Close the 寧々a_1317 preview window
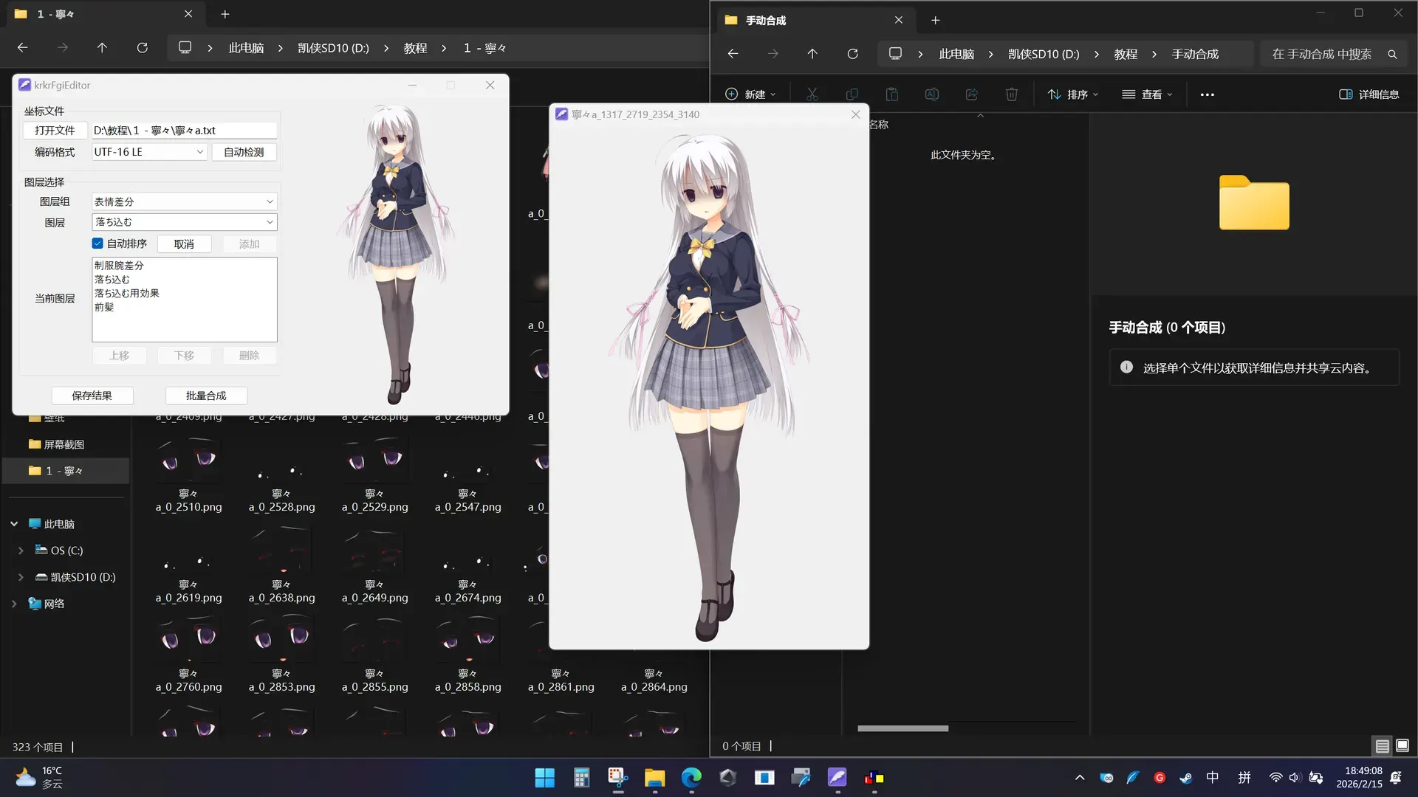 [855, 114]
